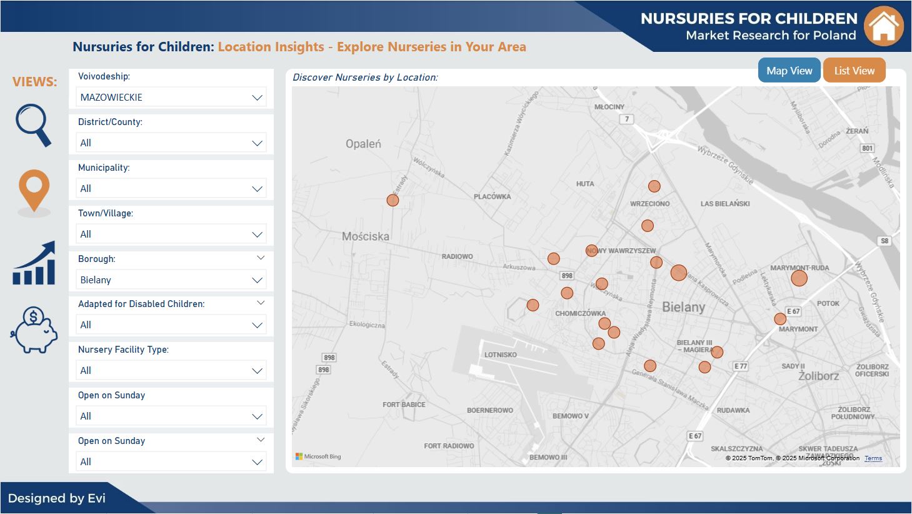
Task: Select the nursery marker west of CHOMICZÓWKA near Ekologiczna
Action: pos(533,305)
